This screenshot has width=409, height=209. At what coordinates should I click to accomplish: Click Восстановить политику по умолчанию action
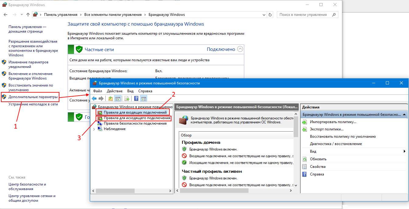coord(343,136)
